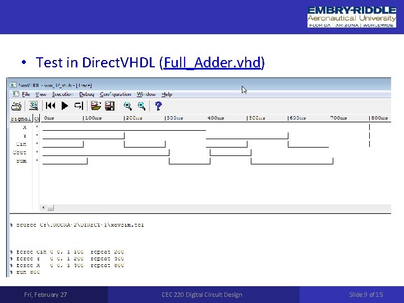Open the View menu
The height and width of the screenshot is (303, 404).
tap(41, 94)
